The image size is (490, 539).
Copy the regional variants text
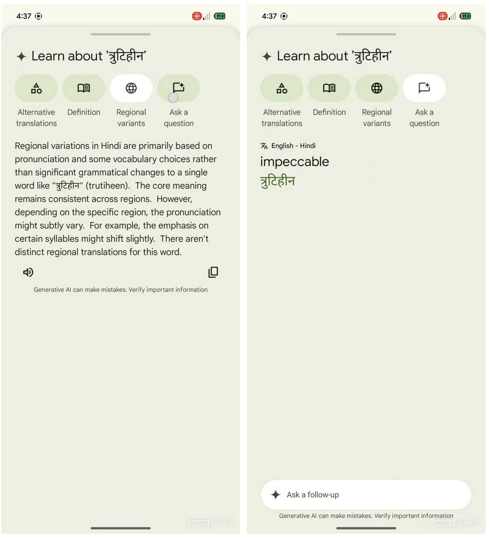point(213,272)
